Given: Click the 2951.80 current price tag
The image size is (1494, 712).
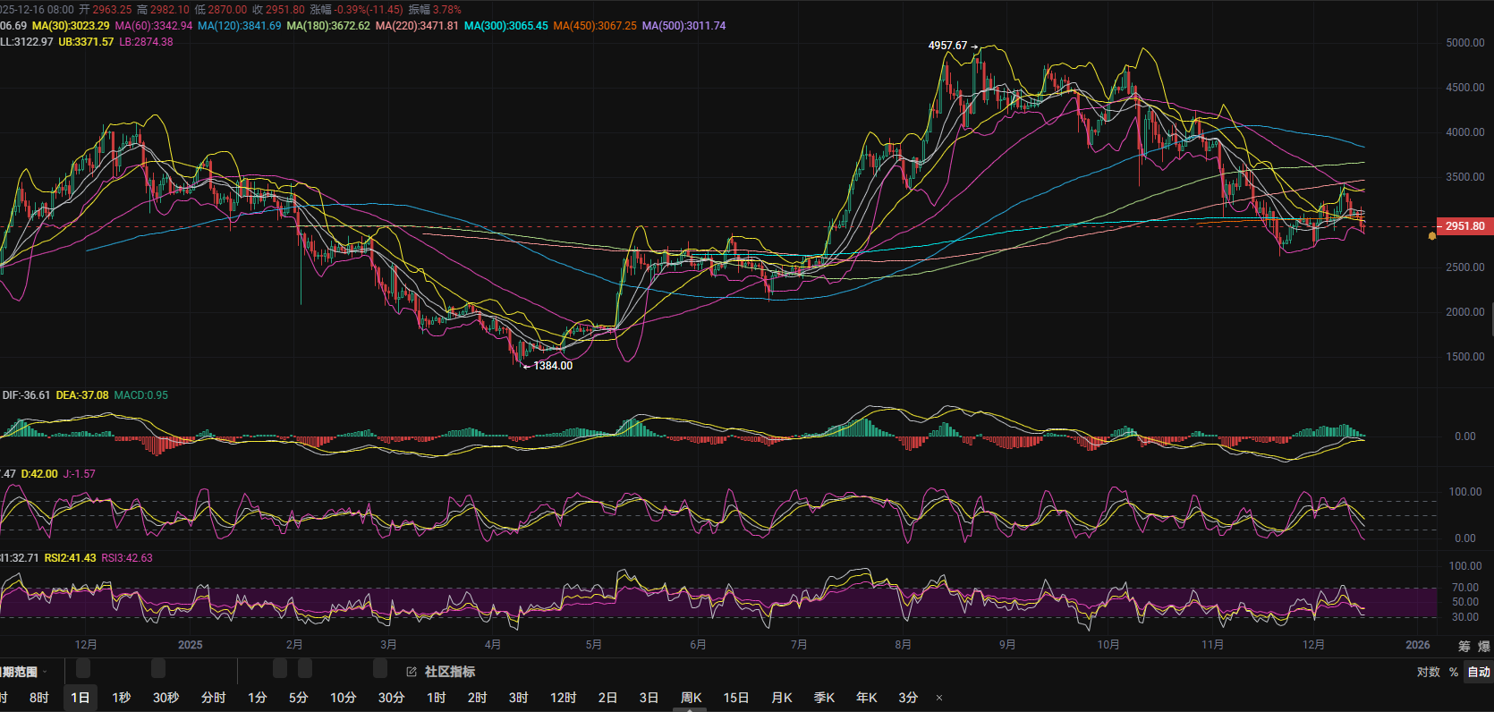Looking at the screenshot, I should tap(1464, 226).
